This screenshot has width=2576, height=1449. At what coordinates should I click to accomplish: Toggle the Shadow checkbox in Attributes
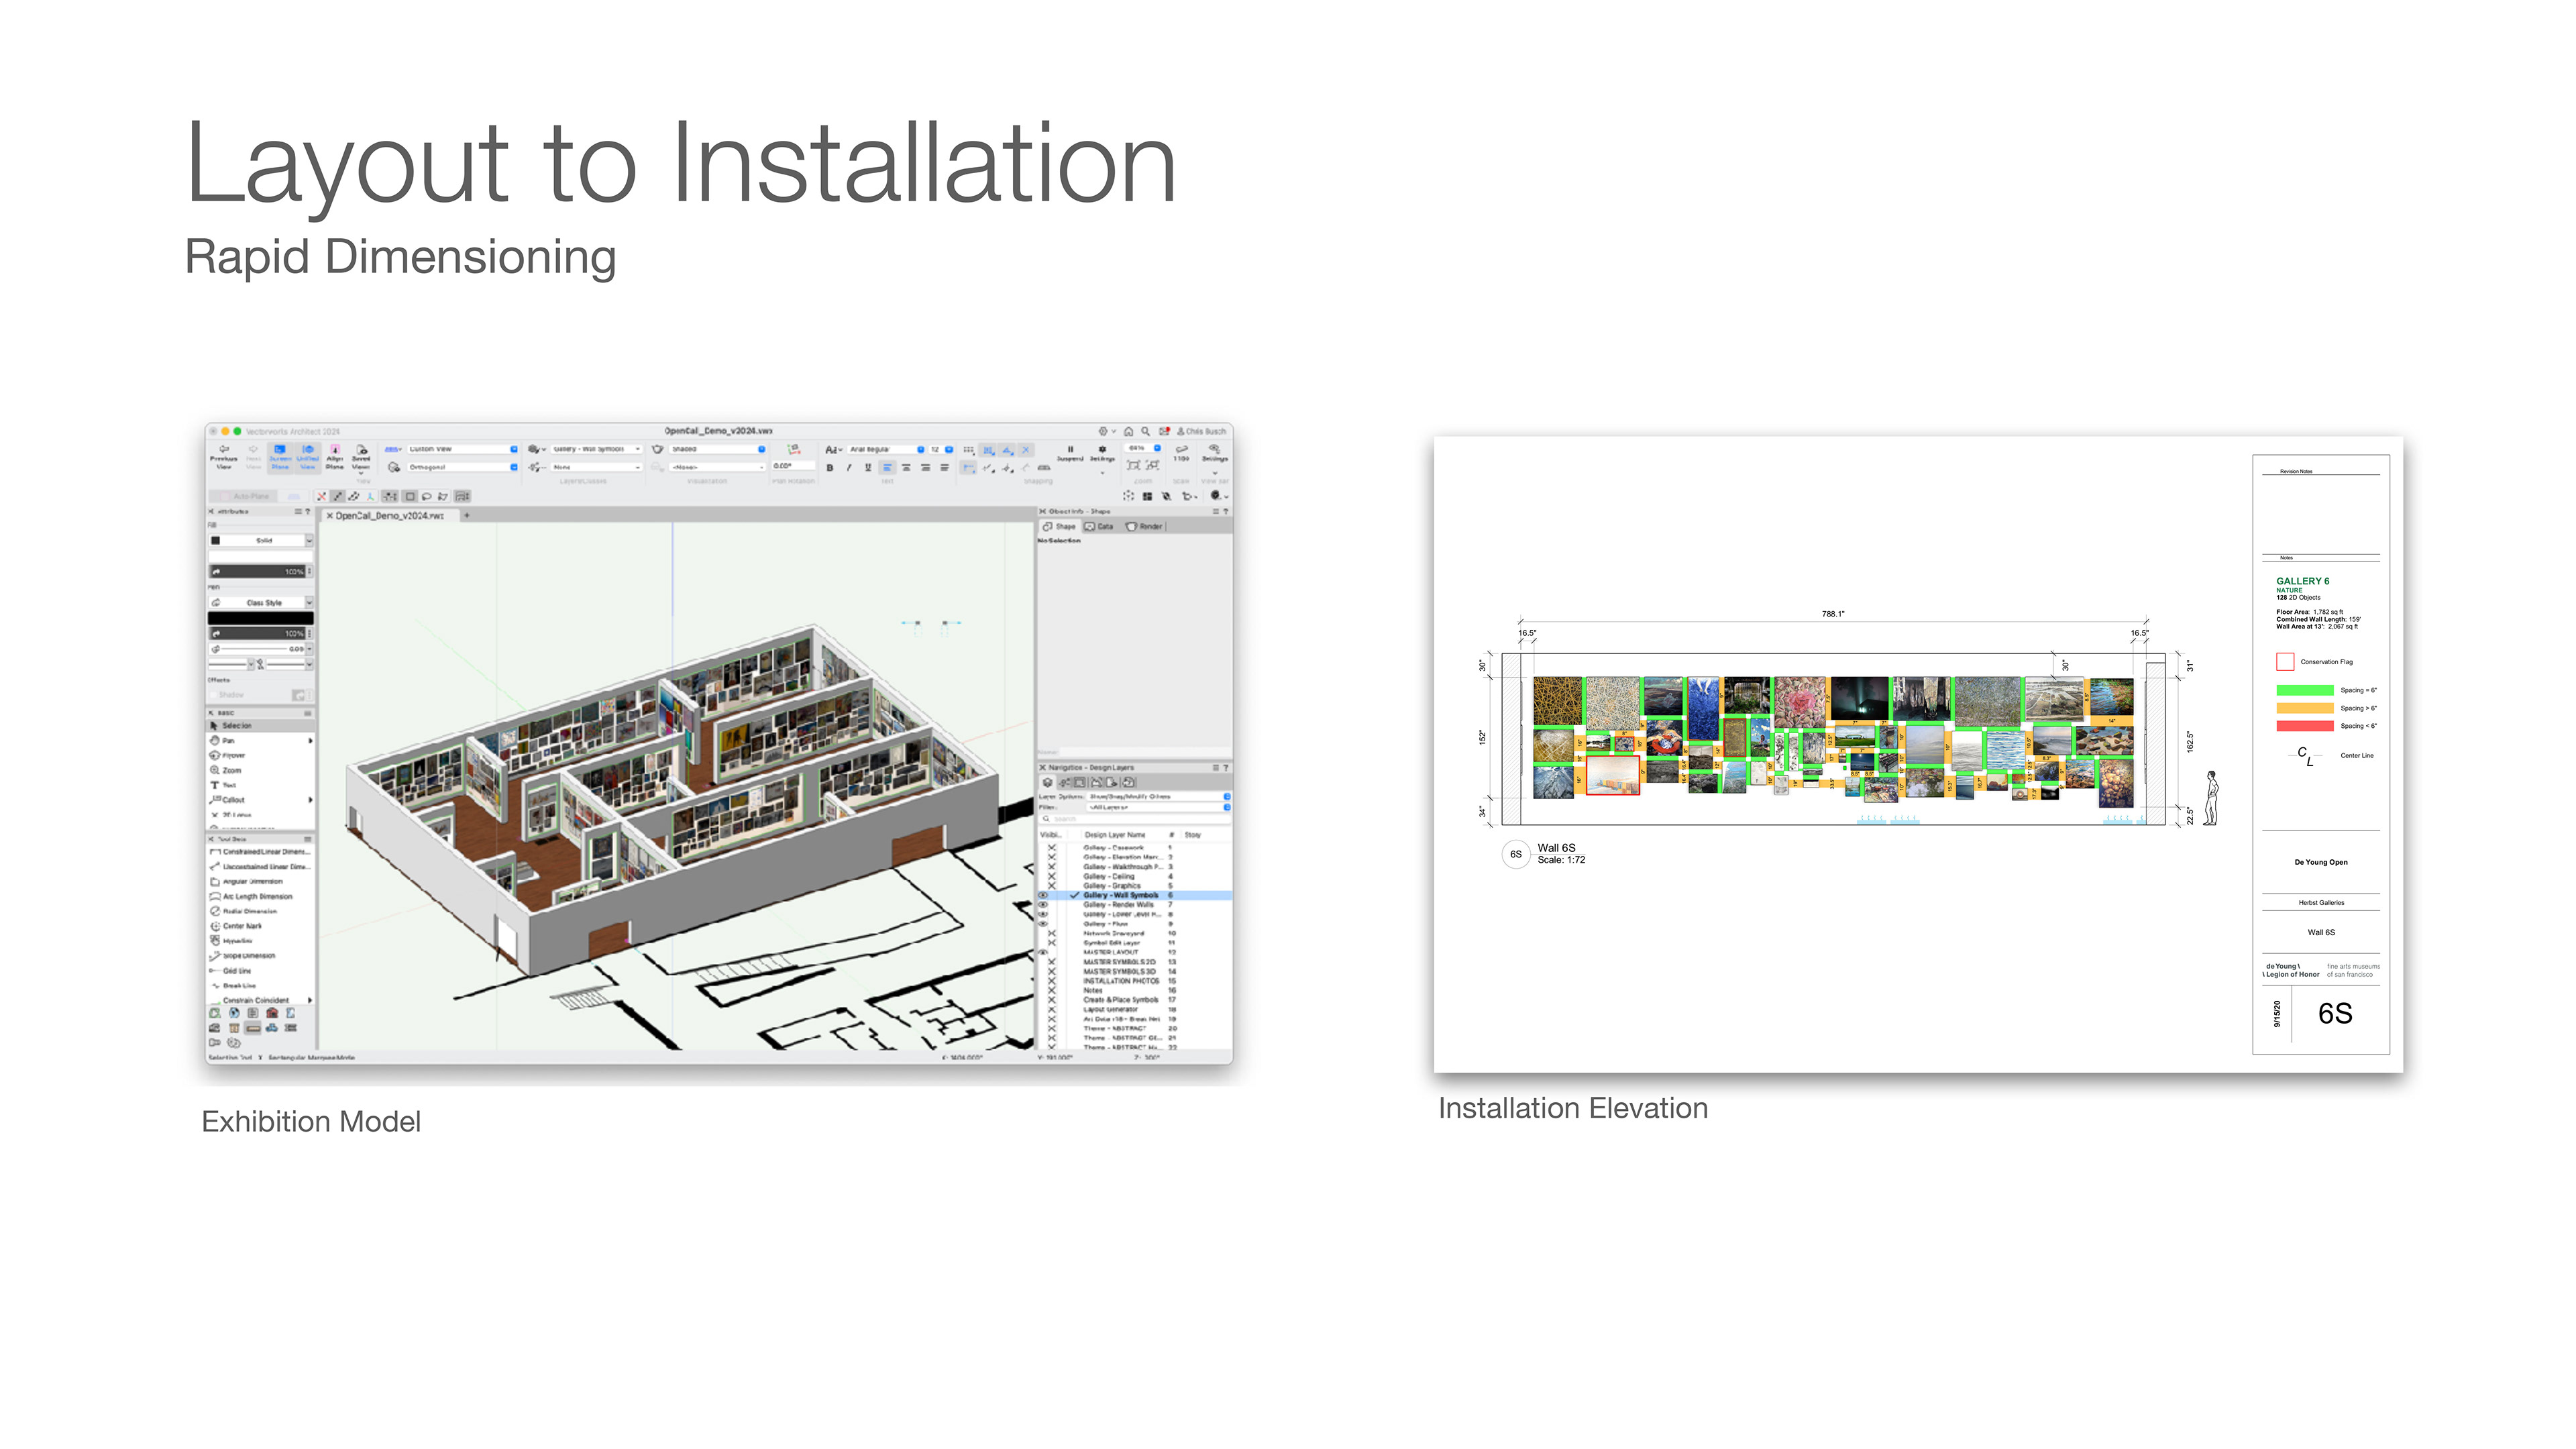pos(213,695)
